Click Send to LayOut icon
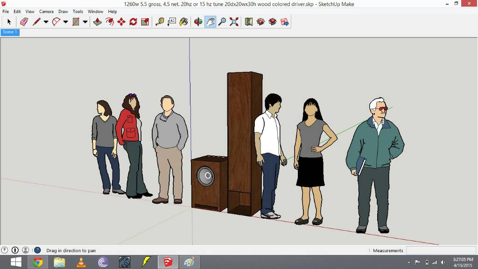The height and width of the screenshot is (269, 478). 284,21
